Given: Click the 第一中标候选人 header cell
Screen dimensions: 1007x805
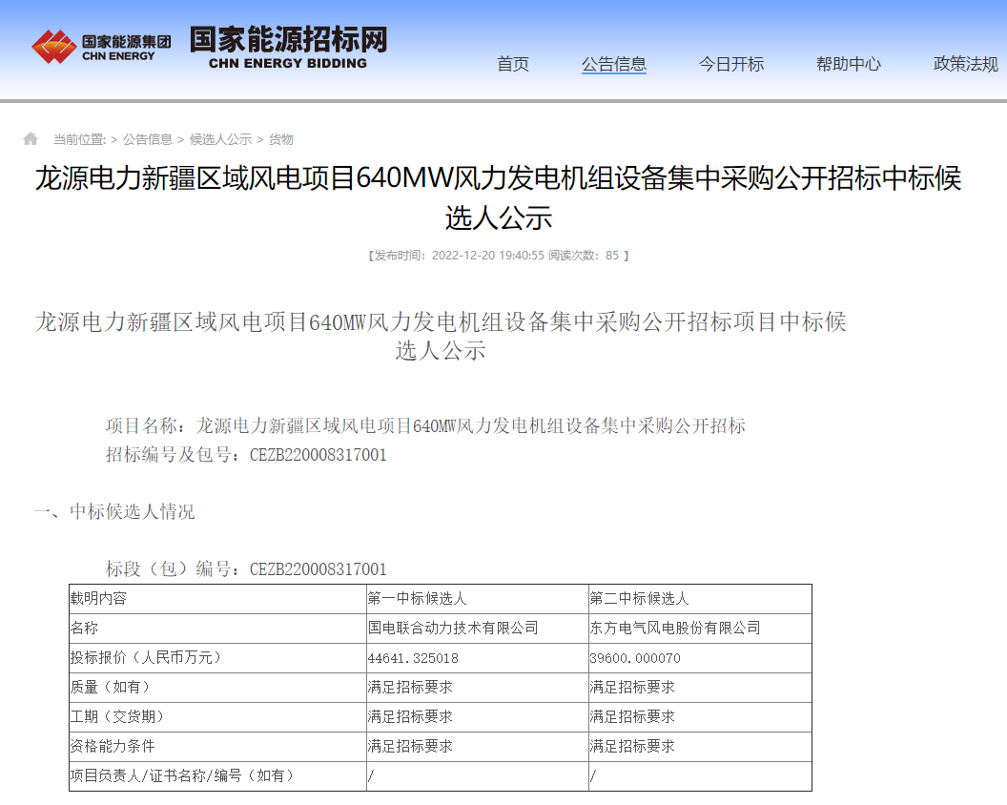Looking at the screenshot, I should click(x=477, y=599).
